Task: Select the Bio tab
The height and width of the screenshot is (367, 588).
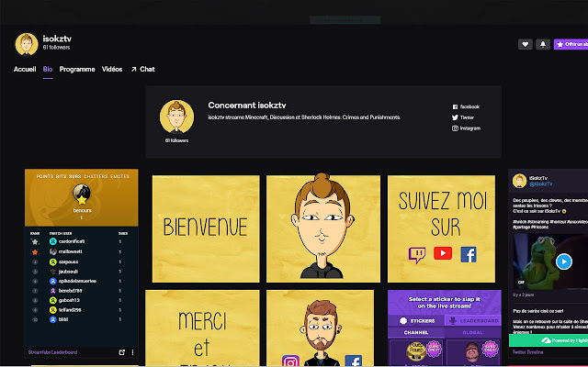Action: click(x=48, y=70)
